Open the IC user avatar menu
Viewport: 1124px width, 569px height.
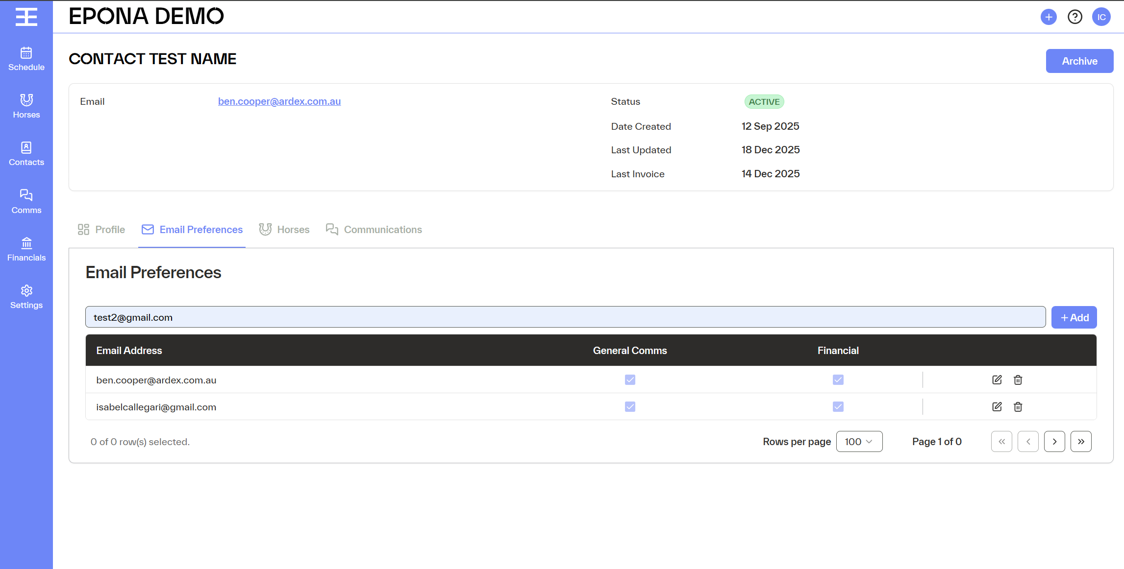click(1101, 17)
